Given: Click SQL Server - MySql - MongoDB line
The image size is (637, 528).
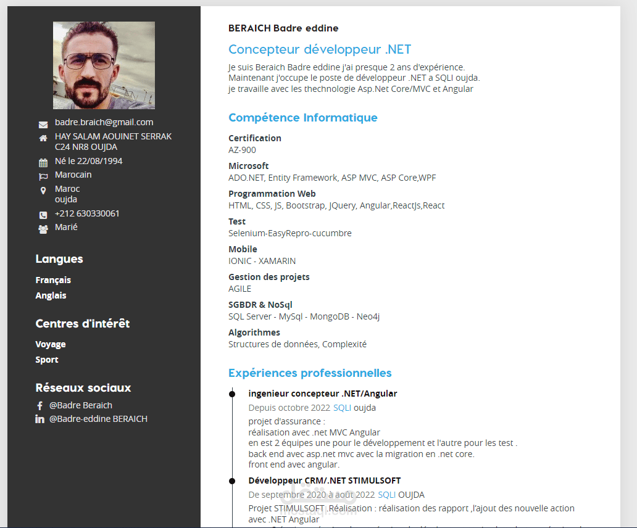Looking at the screenshot, I should point(304,316).
